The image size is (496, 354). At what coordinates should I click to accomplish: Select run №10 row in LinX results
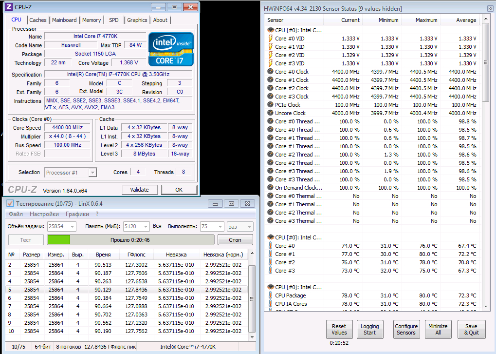pos(127,331)
